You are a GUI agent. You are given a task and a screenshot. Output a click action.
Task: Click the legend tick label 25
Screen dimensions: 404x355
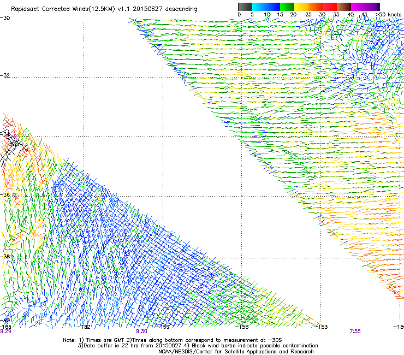308,15
